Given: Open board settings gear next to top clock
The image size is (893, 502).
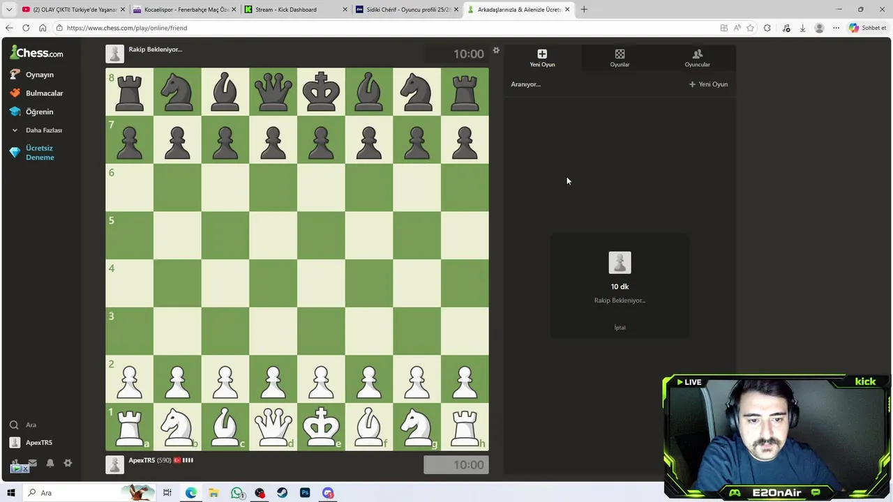Looking at the screenshot, I should coord(496,50).
